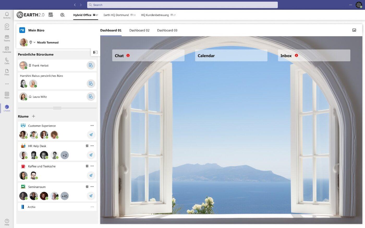The image size is (365, 228).
Task: Click Frank Herbst's avatar
Action: [x=23, y=65]
